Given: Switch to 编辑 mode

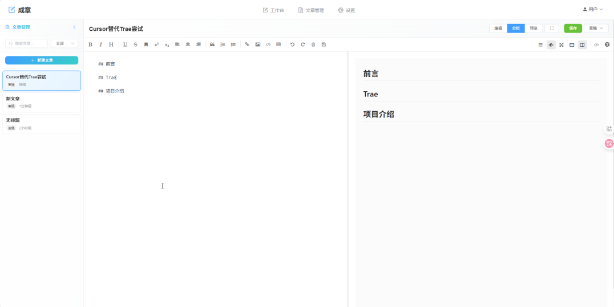Looking at the screenshot, I should coord(498,28).
